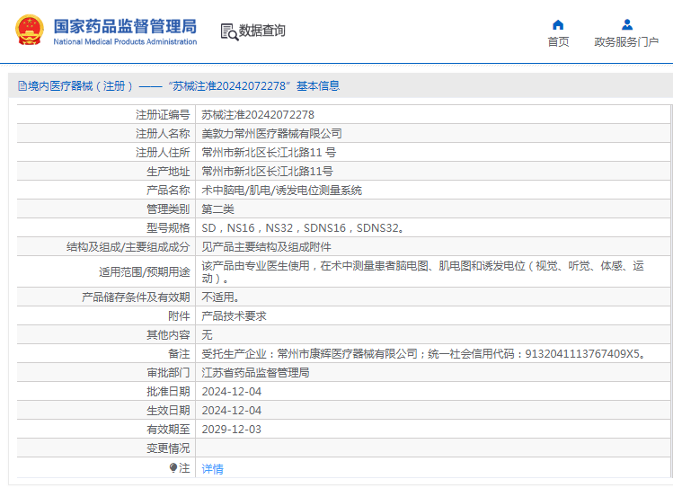Click attachment 产品技术要求
This screenshot has height=488, width=673.
(234, 315)
